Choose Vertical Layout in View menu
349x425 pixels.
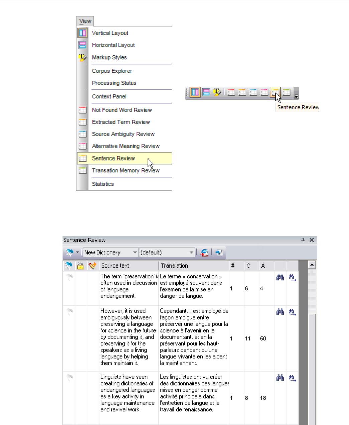124,33
